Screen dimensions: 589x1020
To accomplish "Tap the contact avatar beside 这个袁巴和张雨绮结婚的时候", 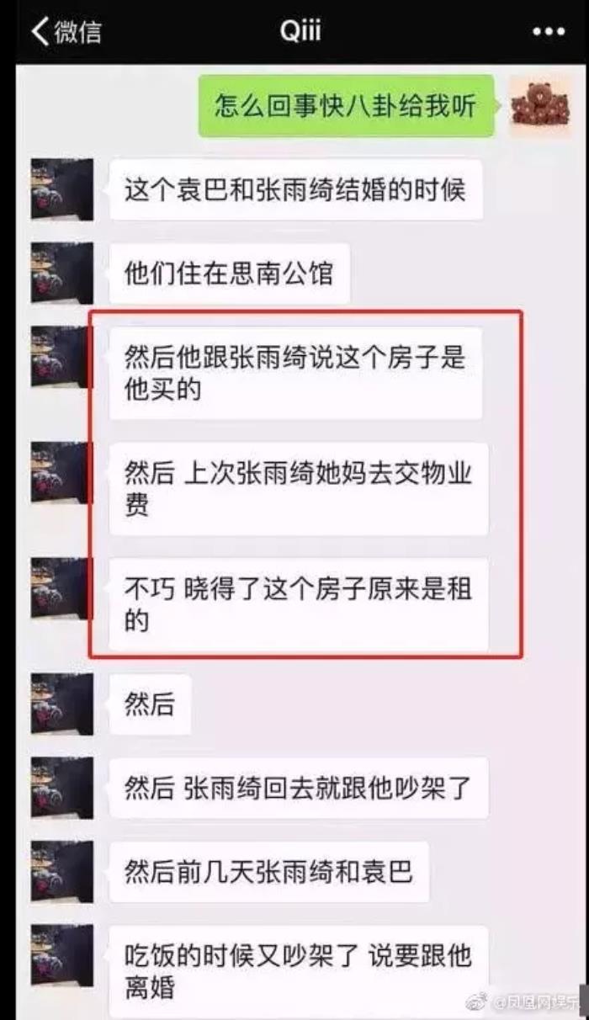I will click(x=61, y=189).
